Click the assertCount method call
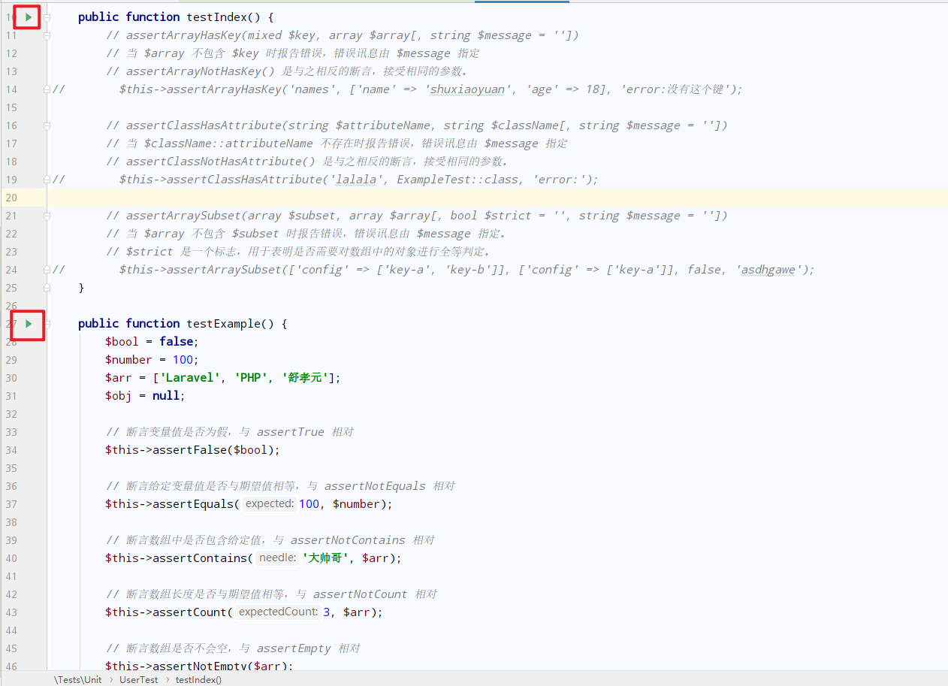 coord(190,612)
